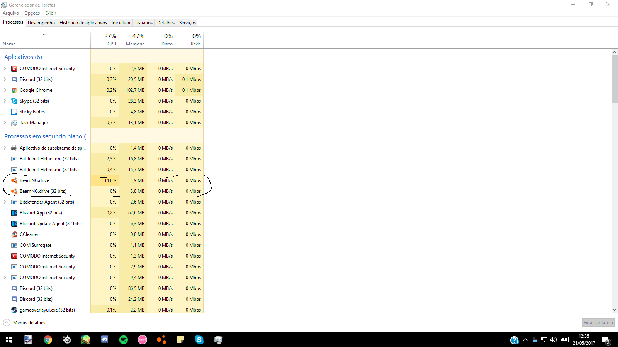The width and height of the screenshot is (618, 347).
Task: Select the Discord (32 bits) row using 86,5 MB
Action: [102, 288]
